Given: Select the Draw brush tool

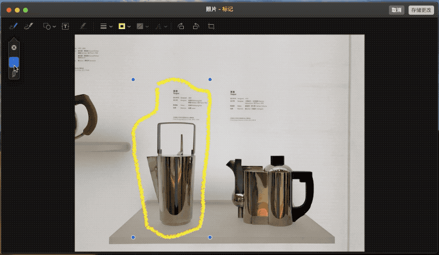Looking at the screenshot, I should click(x=30, y=26).
